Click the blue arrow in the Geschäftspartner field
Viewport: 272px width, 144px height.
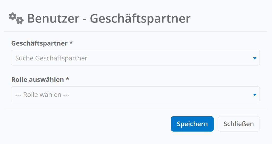(x=254, y=58)
